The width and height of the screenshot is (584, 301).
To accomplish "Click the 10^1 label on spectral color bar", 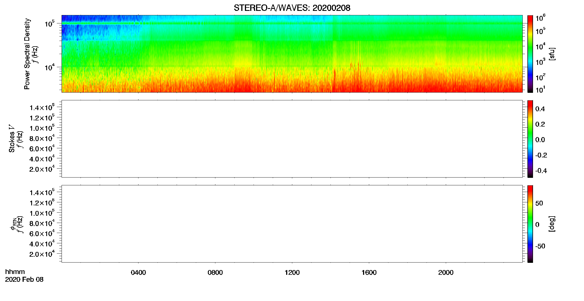I will 541,89.
